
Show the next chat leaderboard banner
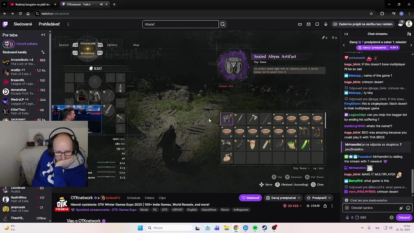tap(411, 45)
